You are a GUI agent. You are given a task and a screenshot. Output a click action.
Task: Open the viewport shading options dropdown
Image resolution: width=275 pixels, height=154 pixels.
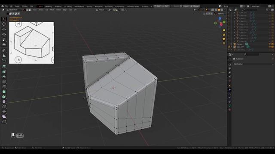coord(225,10)
